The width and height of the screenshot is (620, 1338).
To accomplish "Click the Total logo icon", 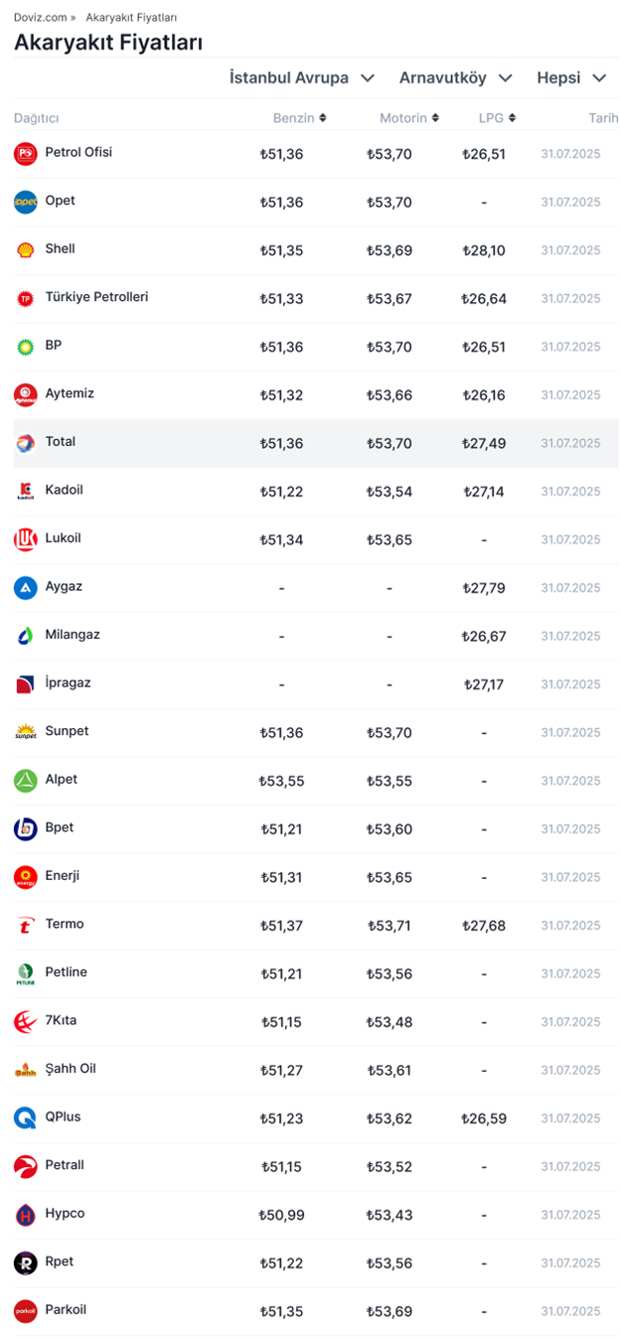I will coord(25,443).
